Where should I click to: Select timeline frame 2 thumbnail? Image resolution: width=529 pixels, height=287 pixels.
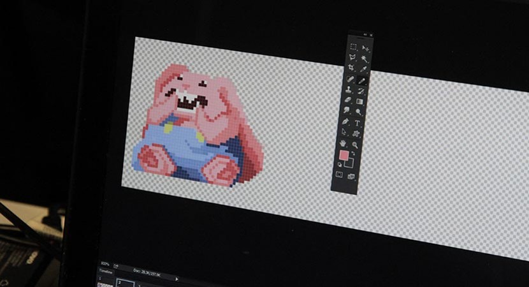click(126, 283)
